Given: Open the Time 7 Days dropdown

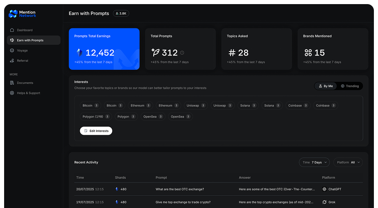Looking at the screenshot, I should 314,162.
